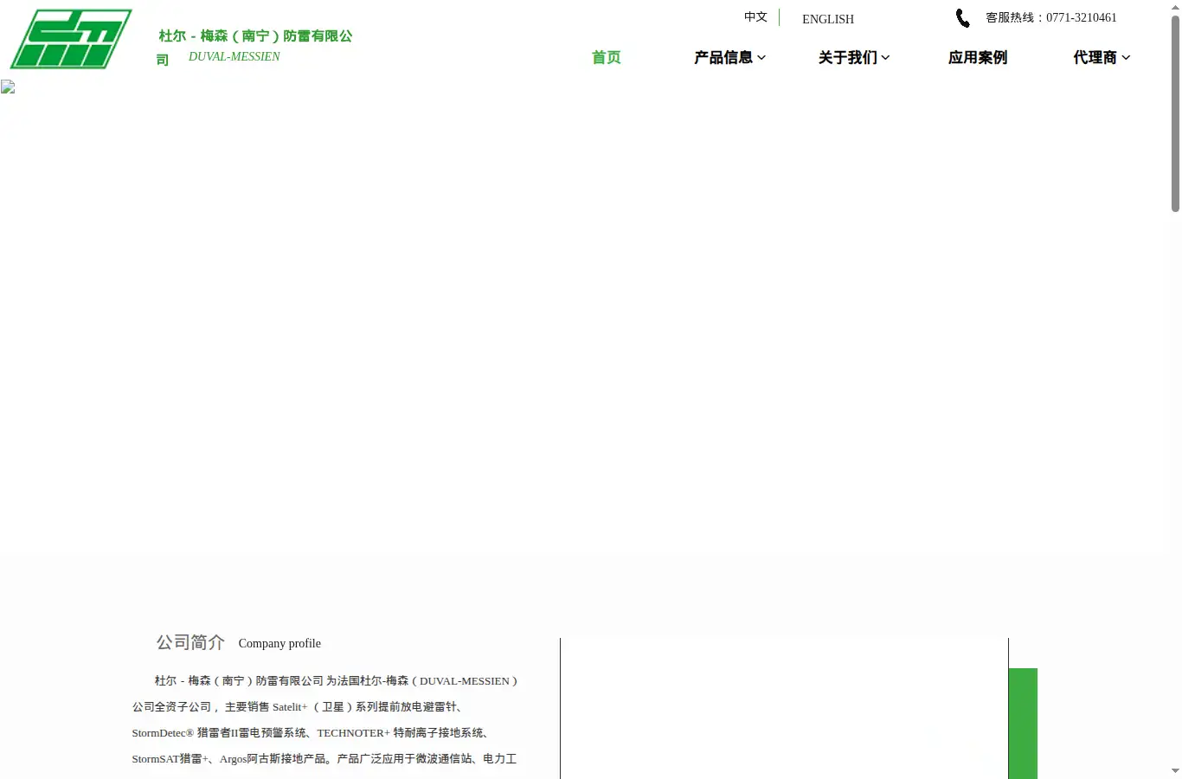Click the hotline number 0771-3210461
This screenshot has width=1182, height=779.
pos(1082,17)
